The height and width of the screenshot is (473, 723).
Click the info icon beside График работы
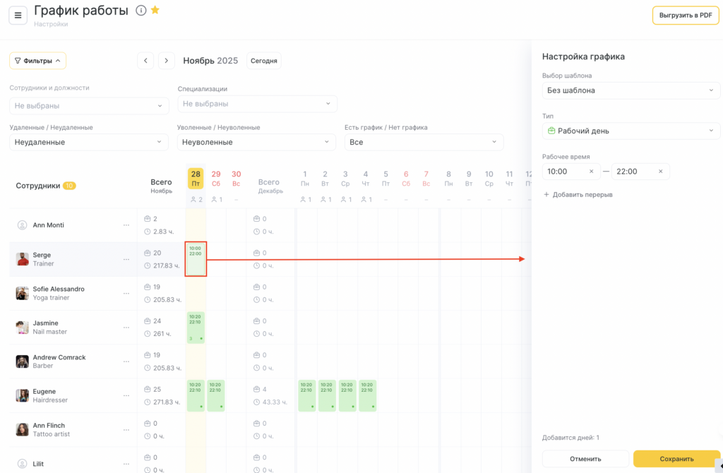(x=141, y=11)
